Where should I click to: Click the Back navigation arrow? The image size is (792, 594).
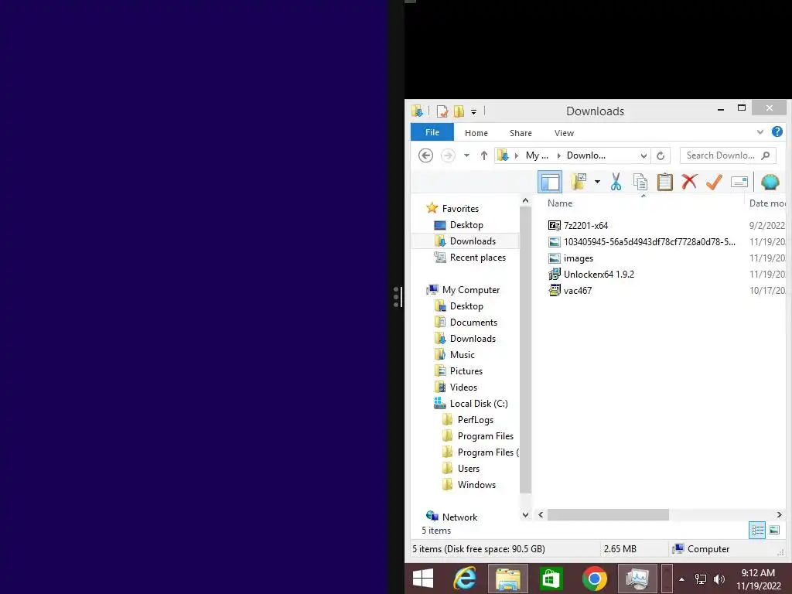[426, 155]
